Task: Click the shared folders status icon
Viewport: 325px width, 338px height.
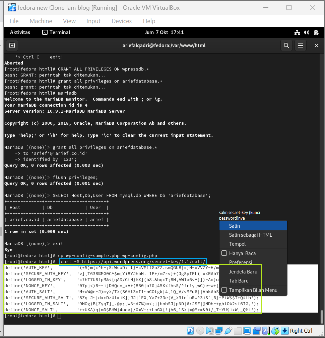Action: [x=238, y=330]
